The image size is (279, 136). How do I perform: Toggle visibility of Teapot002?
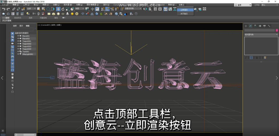pyautogui.click(x=18, y=44)
